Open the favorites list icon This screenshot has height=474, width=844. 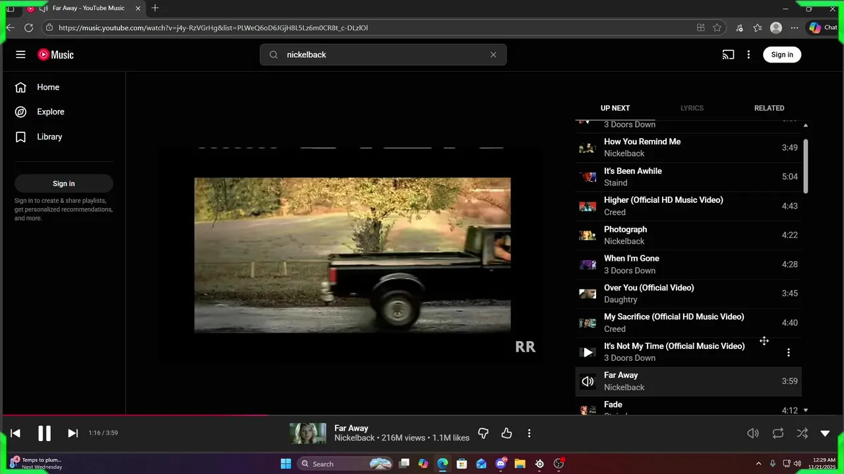[758, 28]
